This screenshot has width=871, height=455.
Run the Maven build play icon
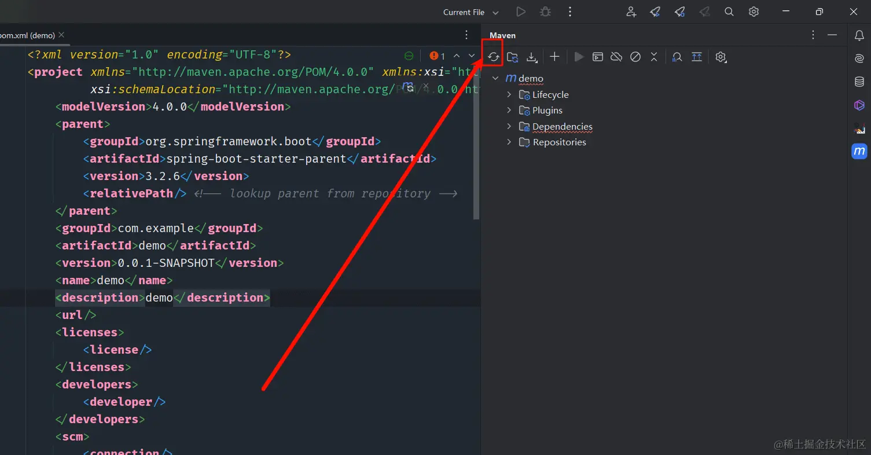coord(579,57)
